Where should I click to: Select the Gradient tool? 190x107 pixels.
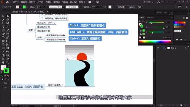(8, 48)
